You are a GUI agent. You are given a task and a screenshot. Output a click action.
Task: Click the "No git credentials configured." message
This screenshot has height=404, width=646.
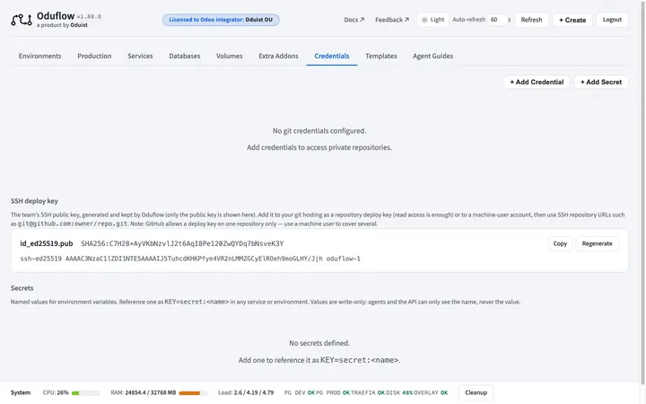tap(319, 131)
